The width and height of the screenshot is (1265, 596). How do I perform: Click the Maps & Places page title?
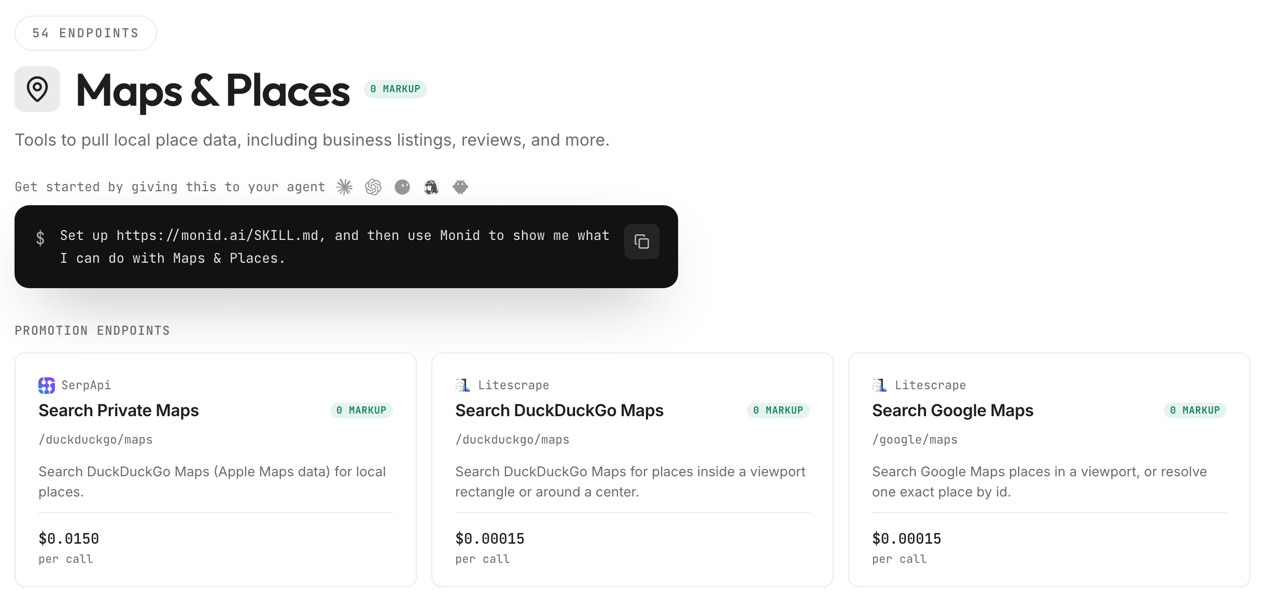[x=213, y=91]
